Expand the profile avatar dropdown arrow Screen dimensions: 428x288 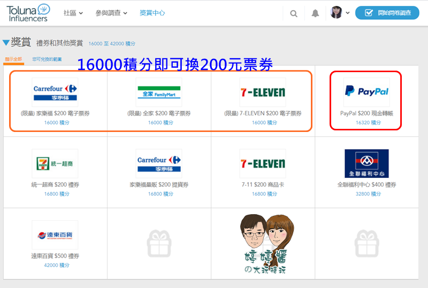[348, 13]
